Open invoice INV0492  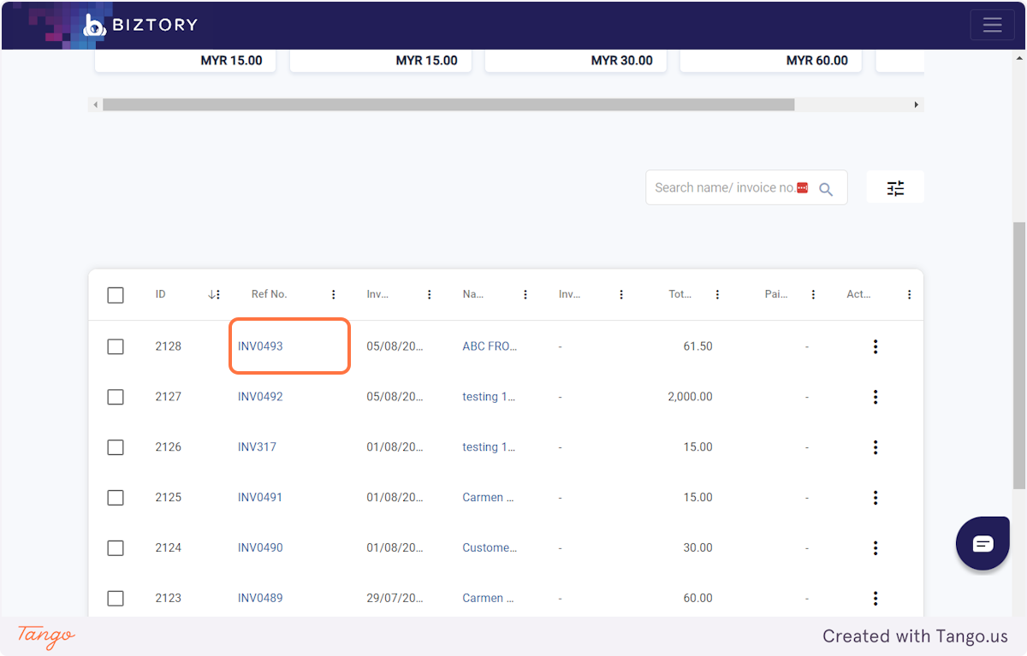(260, 397)
